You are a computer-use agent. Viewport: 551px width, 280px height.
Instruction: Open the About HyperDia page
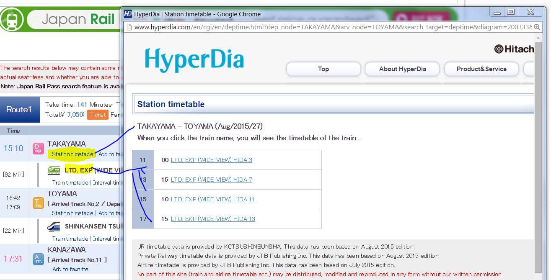coord(402,69)
